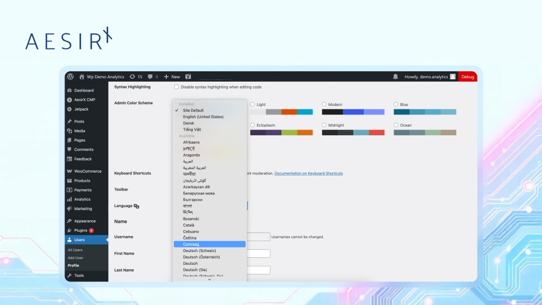Click New in the admin bar

tap(175, 77)
